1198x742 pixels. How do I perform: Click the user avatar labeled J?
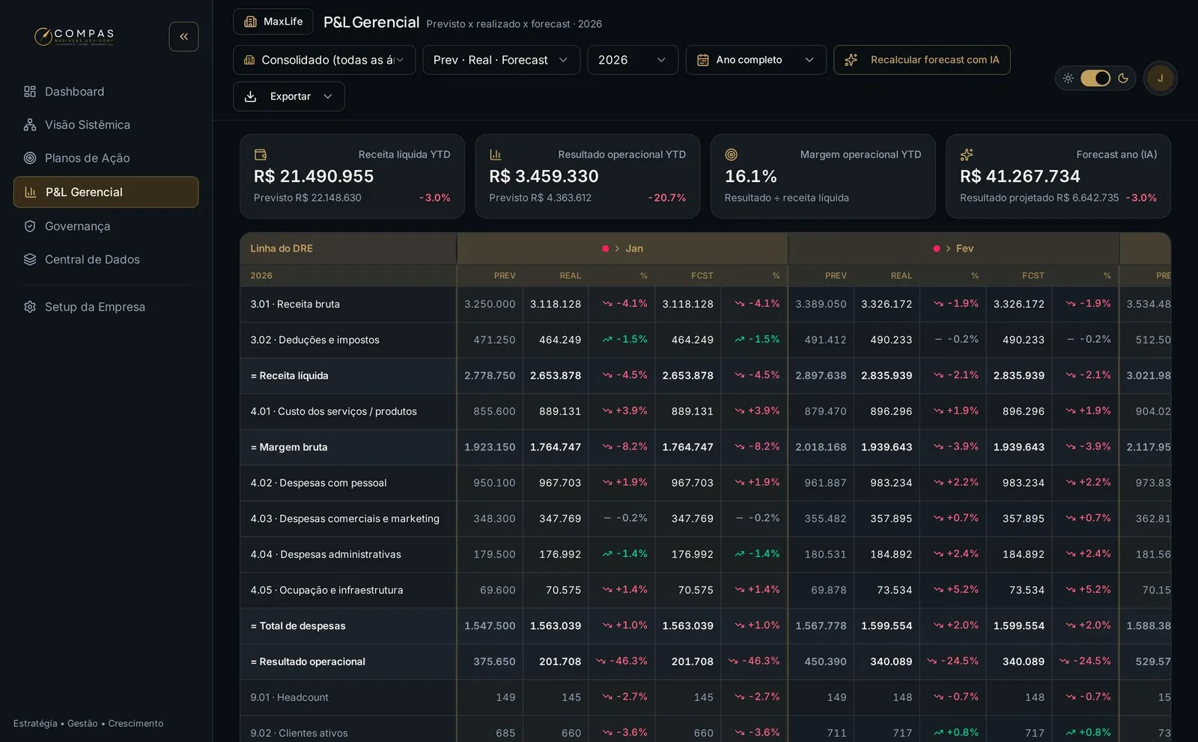pos(1160,78)
